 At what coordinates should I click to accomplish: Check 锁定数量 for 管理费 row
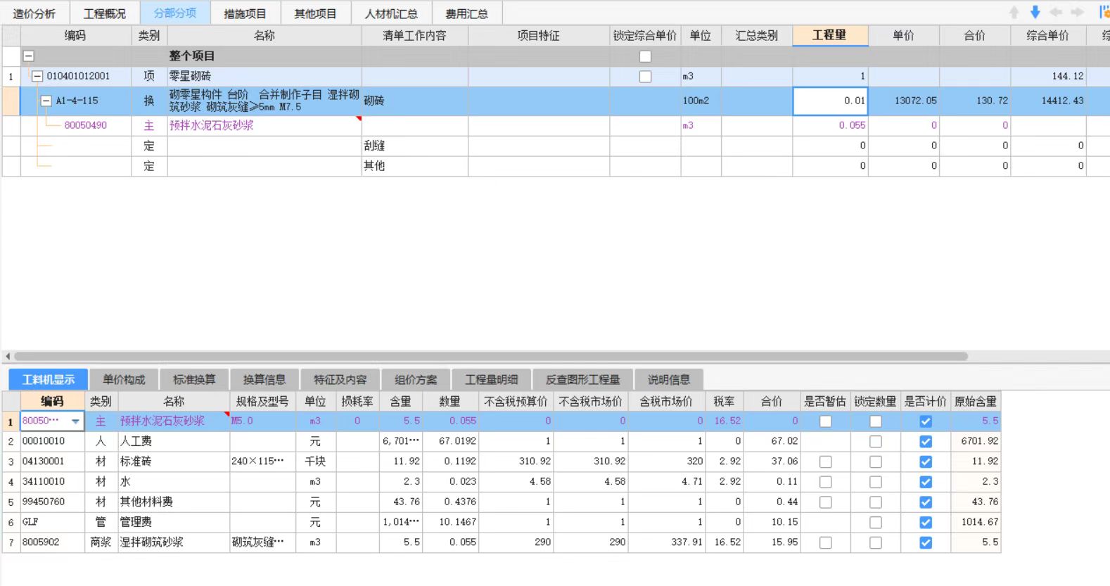pyautogui.click(x=875, y=523)
